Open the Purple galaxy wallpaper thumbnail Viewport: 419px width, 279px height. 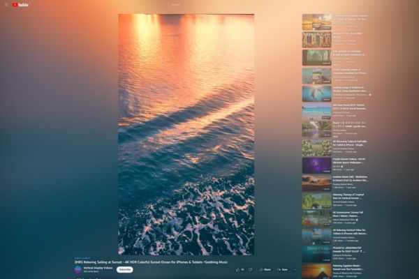[316, 165]
